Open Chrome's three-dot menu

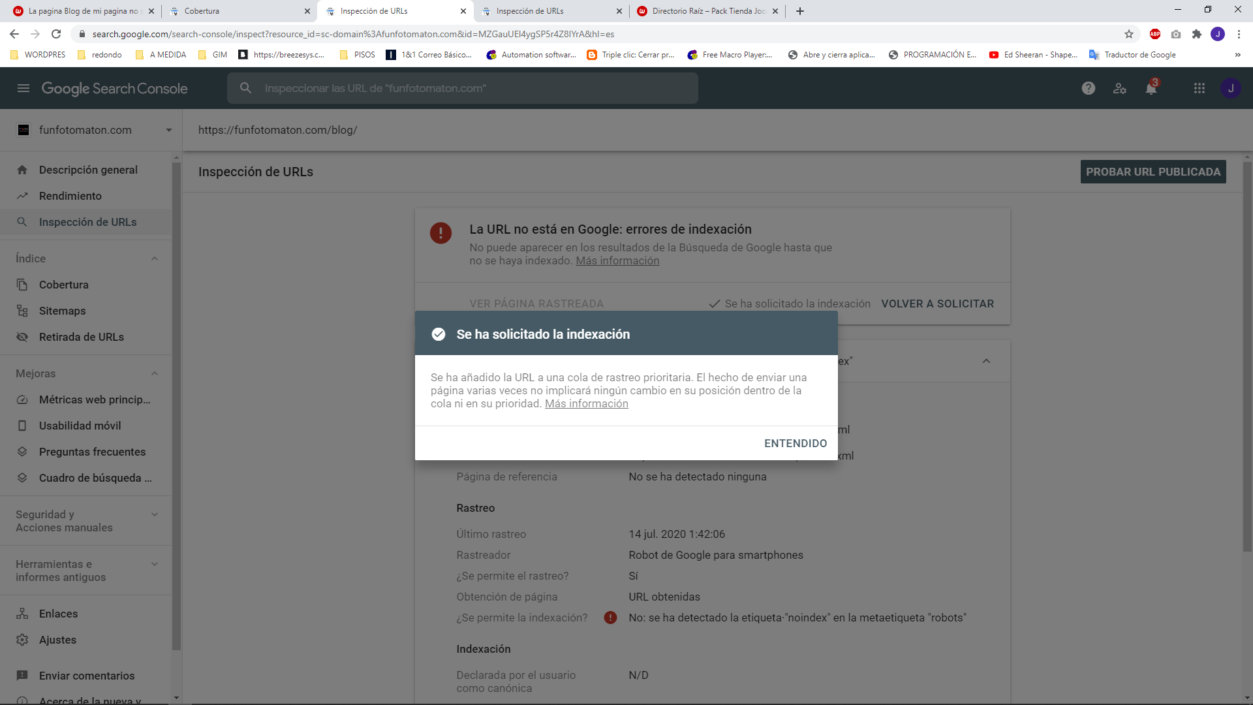pos(1239,34)
